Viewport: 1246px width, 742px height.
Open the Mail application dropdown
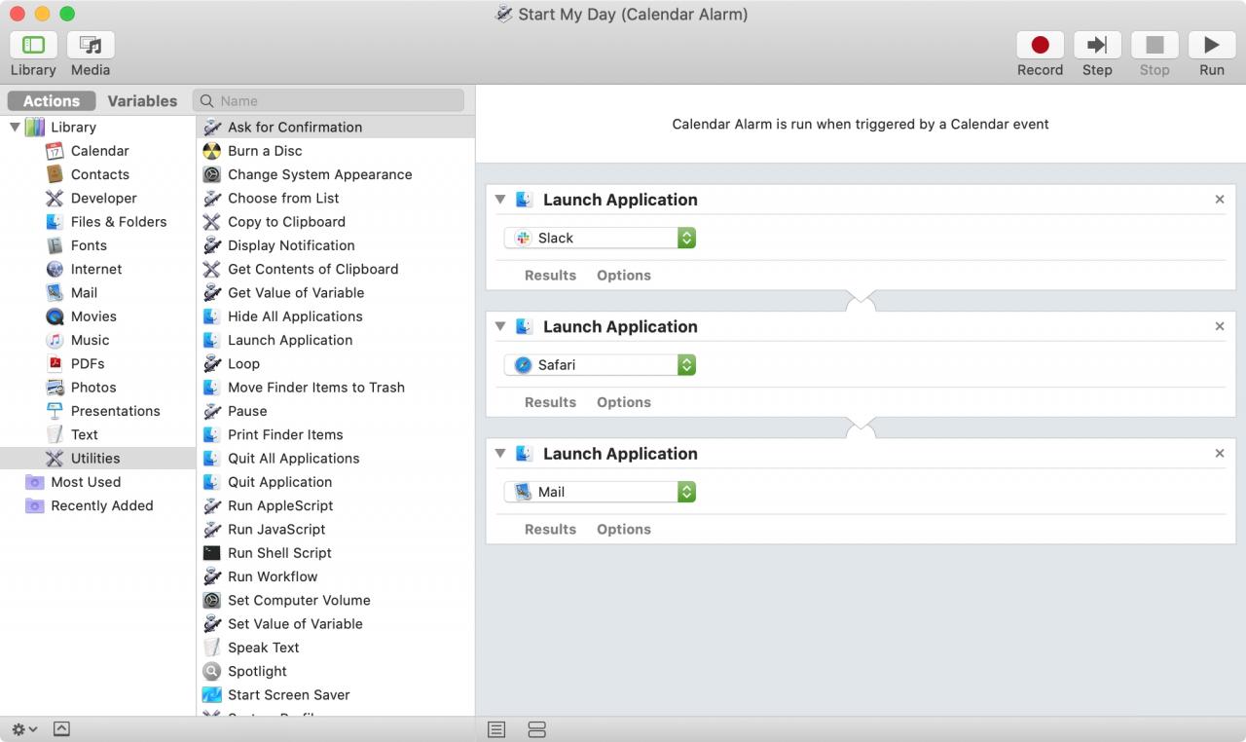pos(600,492)
